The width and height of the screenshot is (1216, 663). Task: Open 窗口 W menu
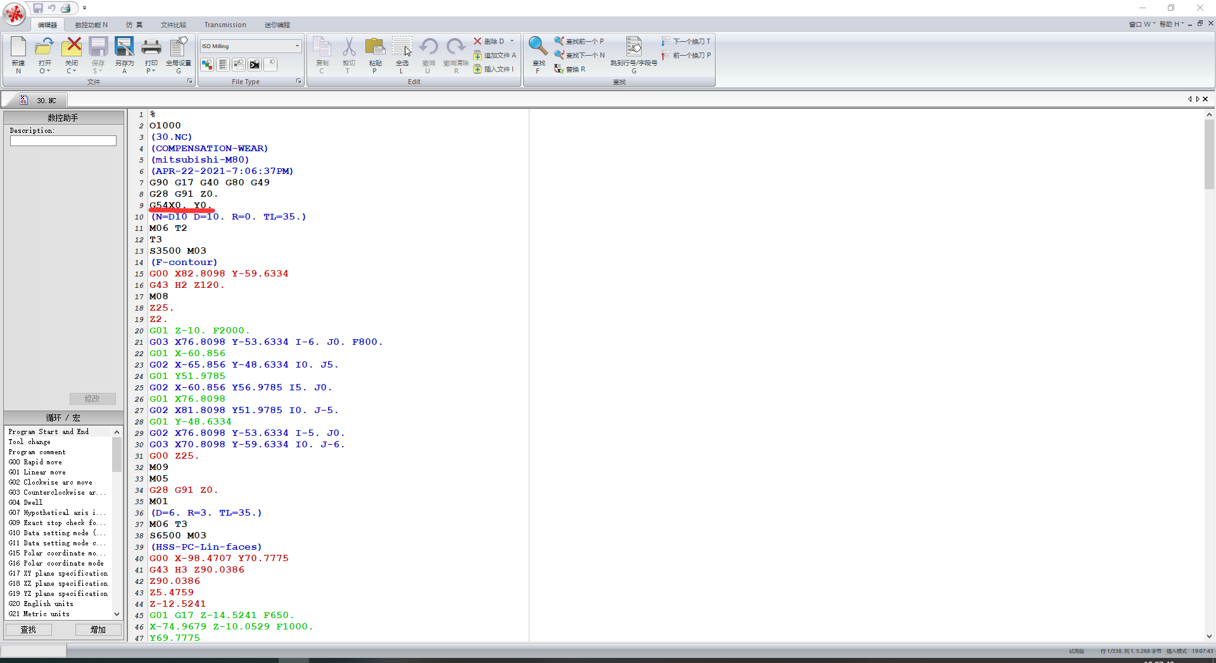tap(1142, 24)
